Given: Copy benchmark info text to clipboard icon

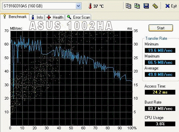Looking at the screenshot, I should (128, 6).
